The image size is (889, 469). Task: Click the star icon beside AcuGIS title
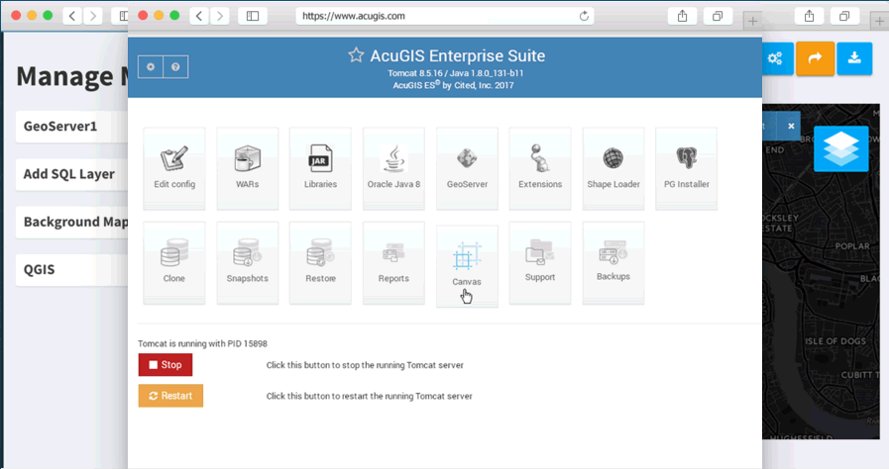pyautogui.click(x=356, y=54)
